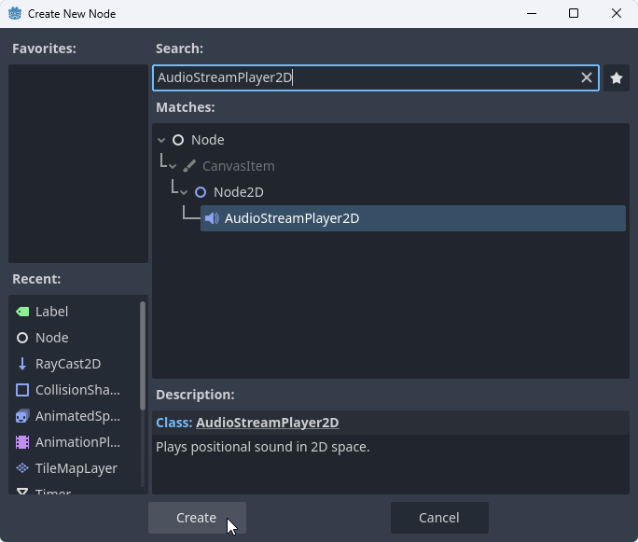
Task: Click the Label icon in Recent list
Action: tap(22, 312)
